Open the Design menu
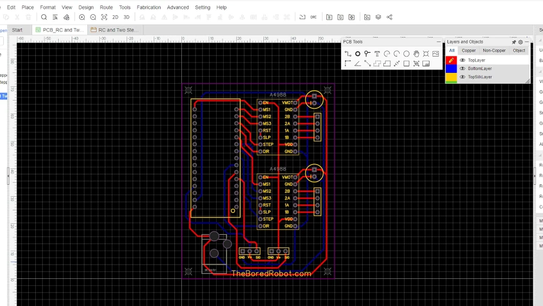This screenshot has width=543, height=306. (86, 7)
